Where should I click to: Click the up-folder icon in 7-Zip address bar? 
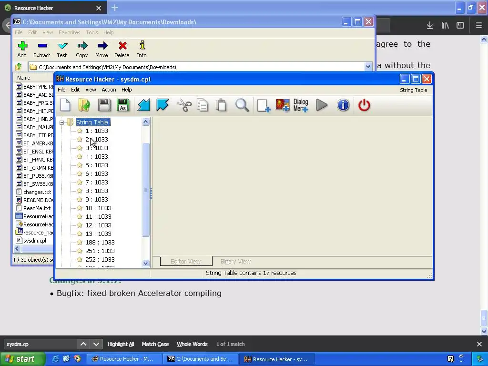tap(19, 67)
